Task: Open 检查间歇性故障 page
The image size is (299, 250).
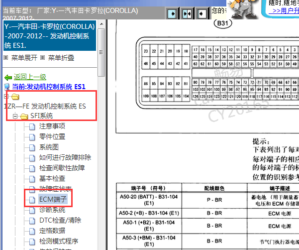Action: click(62, 168)
